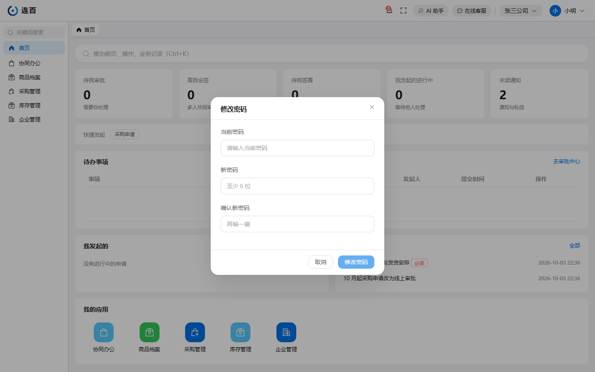Focus the 关键词搜索 sidebar search box
The image size is (595, 372).
[x=34, y=32]
